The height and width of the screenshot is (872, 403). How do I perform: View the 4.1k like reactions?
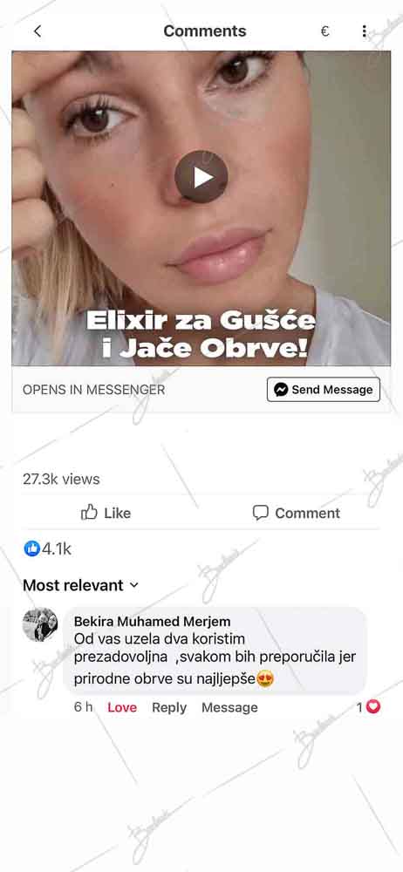tap(47, 548)
